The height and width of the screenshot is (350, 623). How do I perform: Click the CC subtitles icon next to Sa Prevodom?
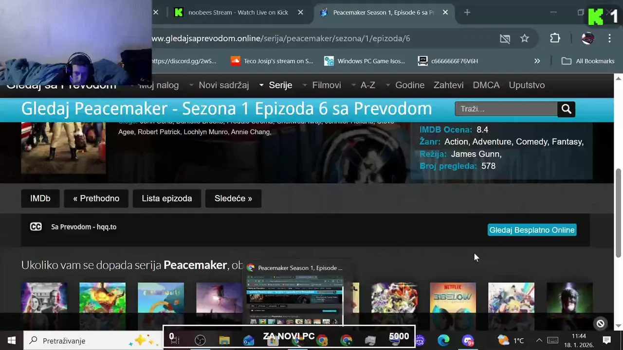(36, 227)
